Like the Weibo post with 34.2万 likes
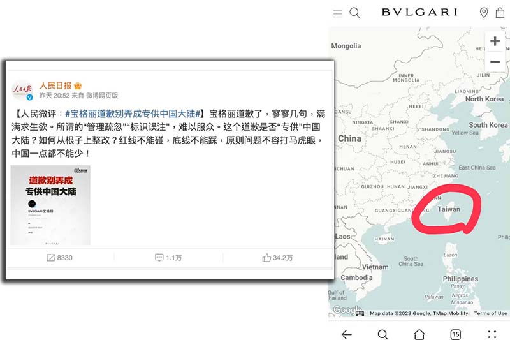 (x=277, y=258)
